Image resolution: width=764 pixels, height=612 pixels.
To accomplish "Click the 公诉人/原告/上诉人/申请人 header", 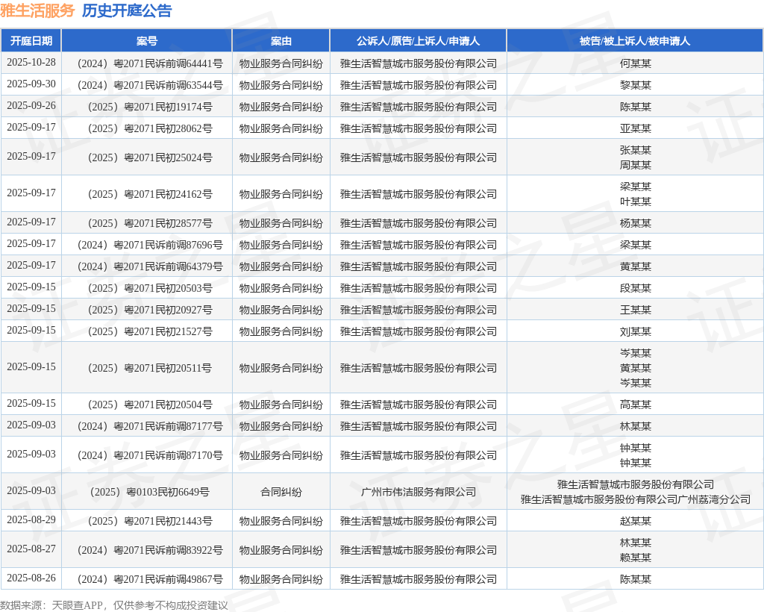I will (x=418, y=41).
